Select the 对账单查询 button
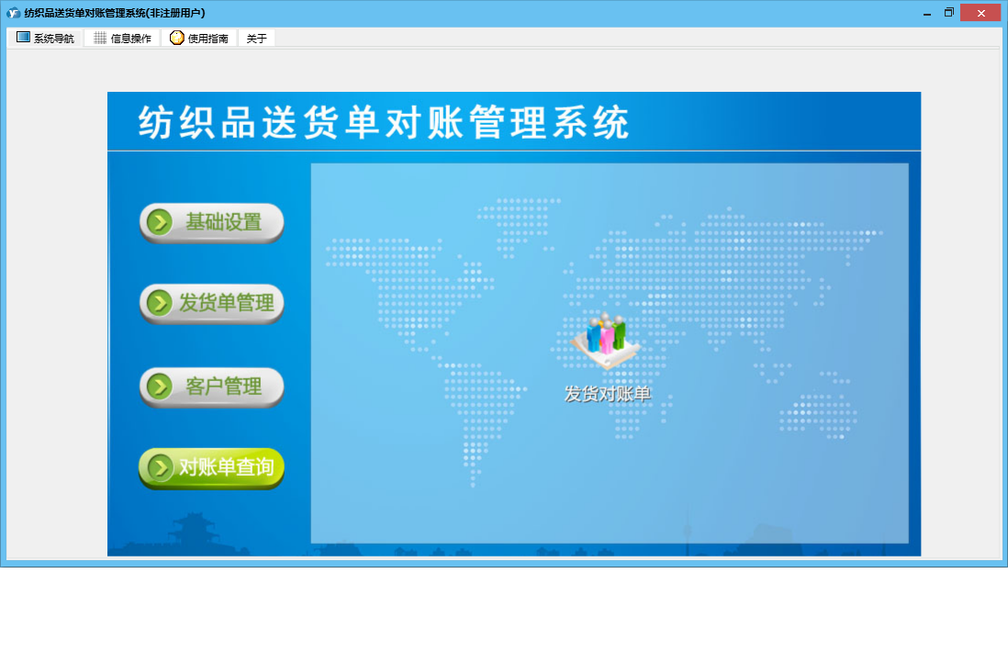This screenshot has width=1008, height=663. [211, 467]
